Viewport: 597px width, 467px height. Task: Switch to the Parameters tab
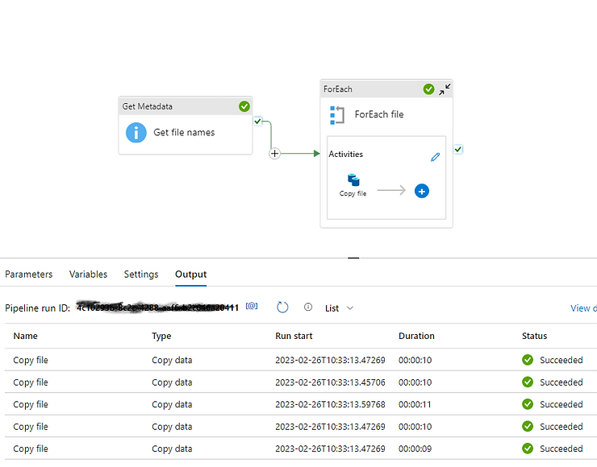pos(29,275)
